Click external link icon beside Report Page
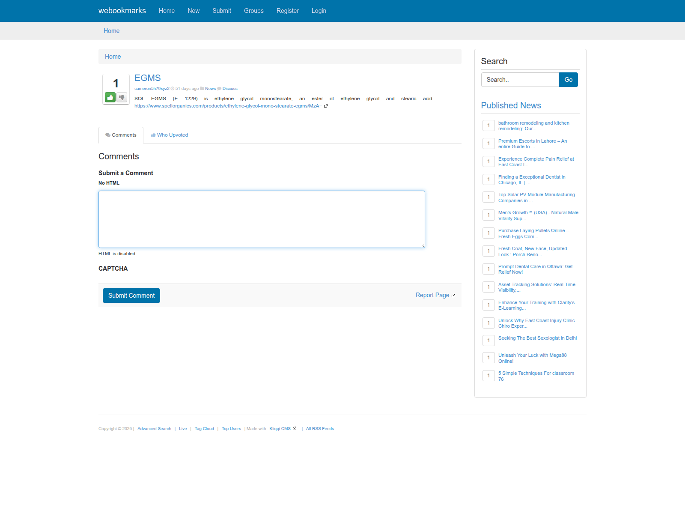 coord(453,296)
